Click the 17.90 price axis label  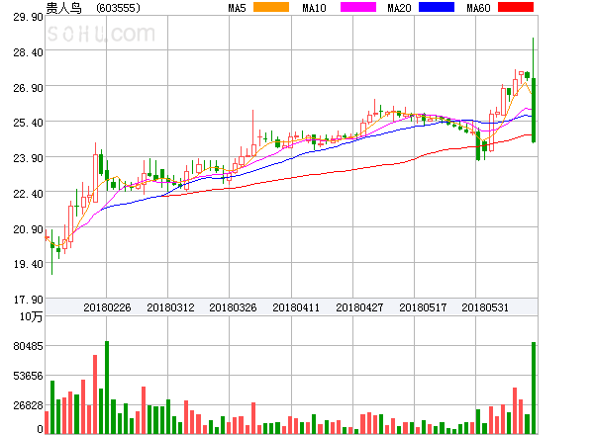(x=28, y=300)
